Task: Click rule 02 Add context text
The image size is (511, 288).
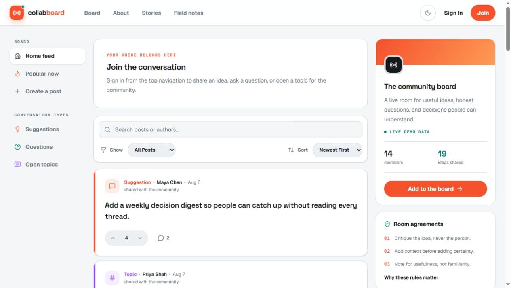Action: [434, 251]
